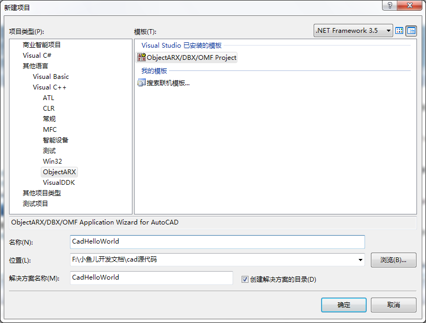Click the 取消 button
426x323 pixels.
pyautogui.click(x=393, y=305)
